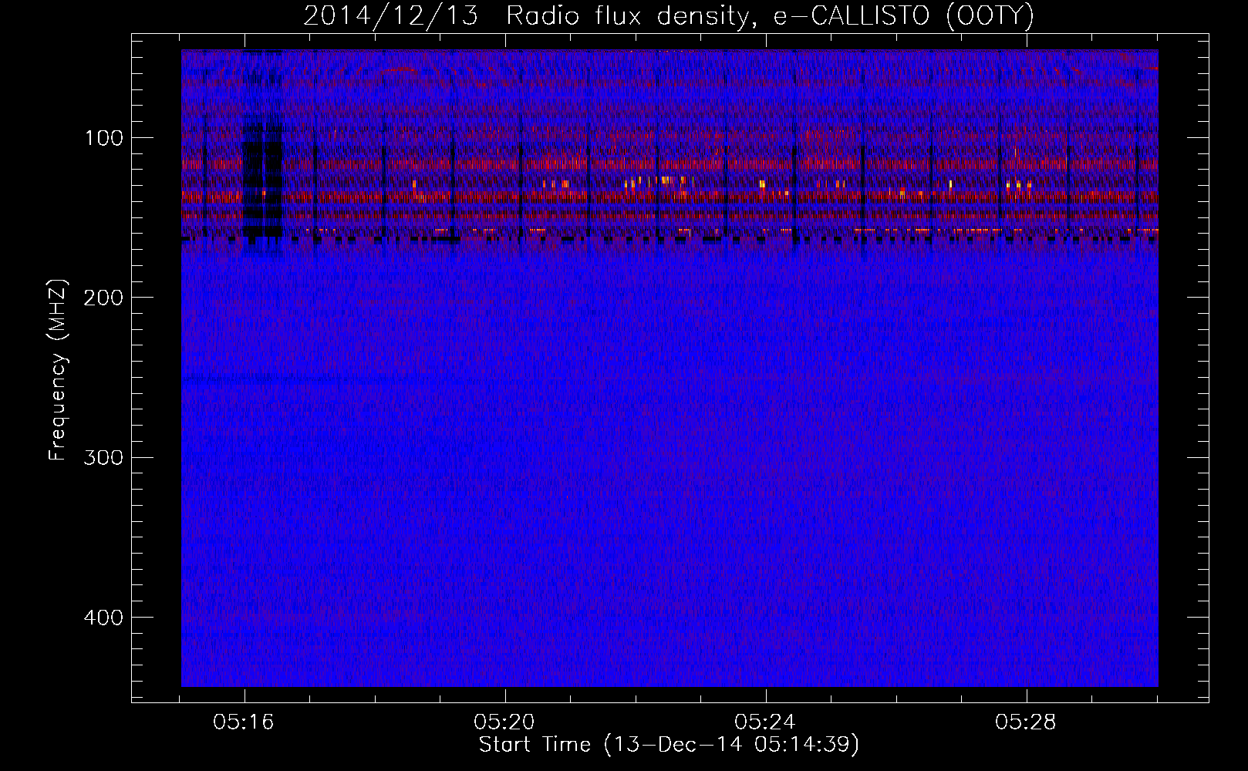Click the plot title 'Radio flux density, e-CALLISTO (OOTY)'
This screenshot has width=1248, height=771.
pos(770,16)
